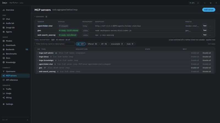Focus the filter tools search field
The image size is (220, 123).
54,44
